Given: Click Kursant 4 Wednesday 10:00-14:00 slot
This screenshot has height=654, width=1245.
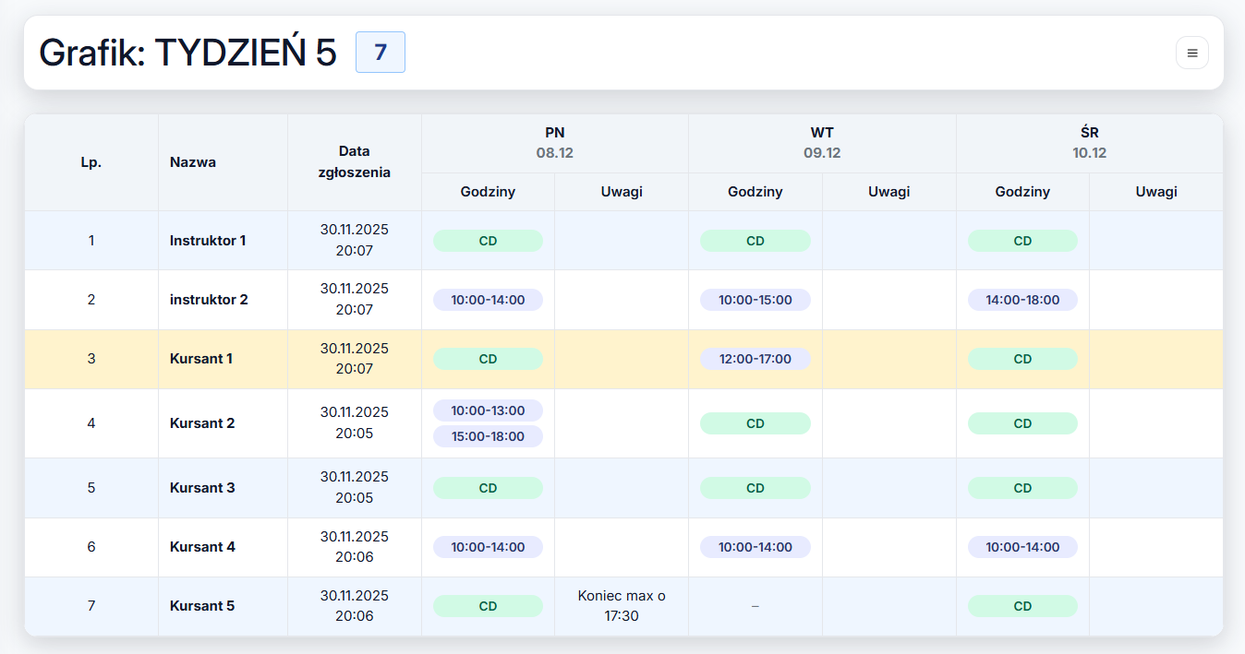Looking at the screenshot, I should pos(1022,547).
